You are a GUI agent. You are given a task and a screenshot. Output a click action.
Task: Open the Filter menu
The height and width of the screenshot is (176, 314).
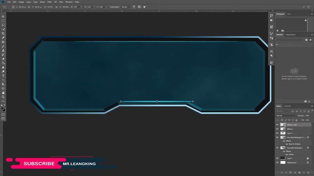(50, 2)
